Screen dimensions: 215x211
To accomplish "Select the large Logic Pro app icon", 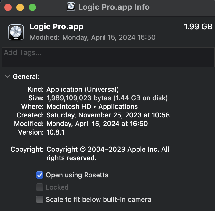I will point(16,32).
